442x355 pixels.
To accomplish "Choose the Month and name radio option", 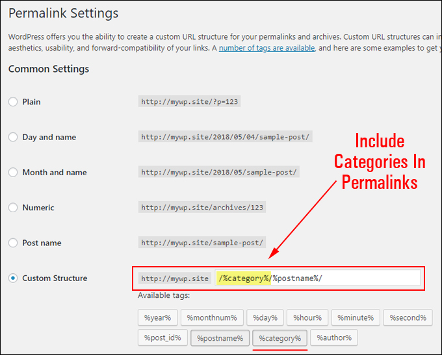I will click(13, 172).
